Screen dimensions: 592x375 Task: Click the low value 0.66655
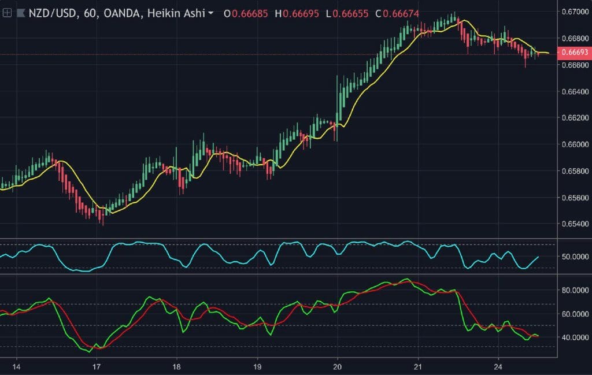350,14
